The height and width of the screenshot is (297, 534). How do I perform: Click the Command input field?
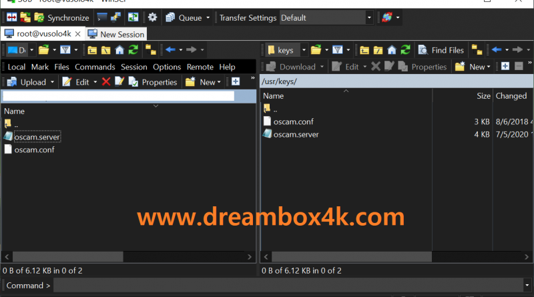click(288, 286)
